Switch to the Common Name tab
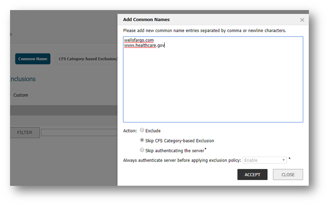Viewport: 329px width, 206px height. pos(33,59)
